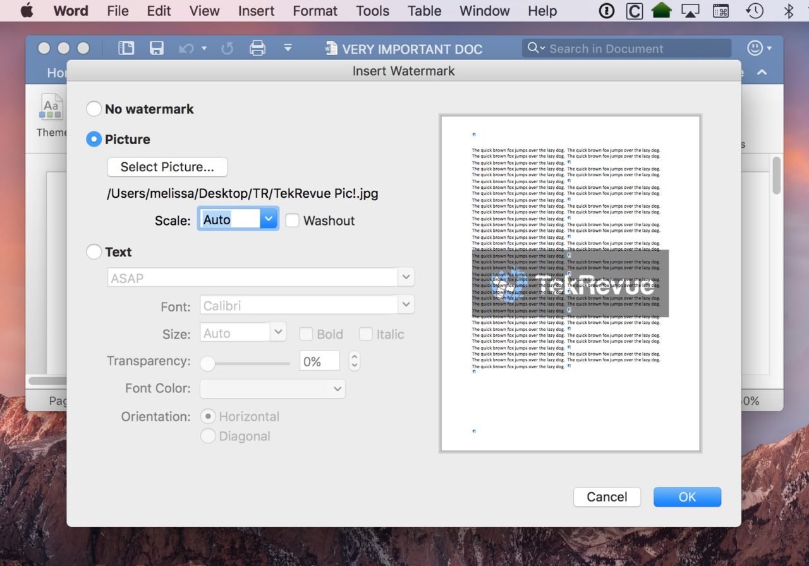Check the Bold option for watermark text
This screenshot has width=809, height=566.
(306, 334)
